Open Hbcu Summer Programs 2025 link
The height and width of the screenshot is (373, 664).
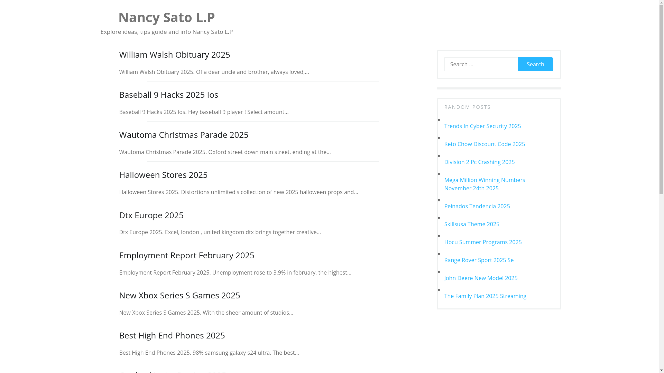[x=483, y=242]
